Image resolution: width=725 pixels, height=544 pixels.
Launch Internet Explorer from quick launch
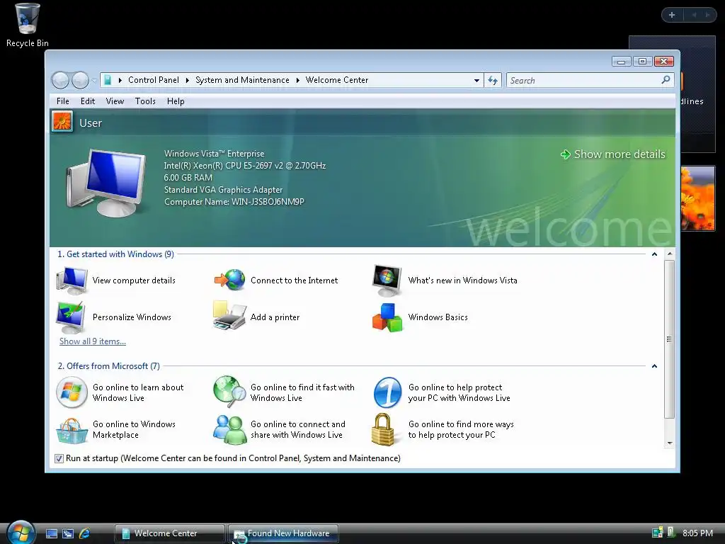click(85, 533)
